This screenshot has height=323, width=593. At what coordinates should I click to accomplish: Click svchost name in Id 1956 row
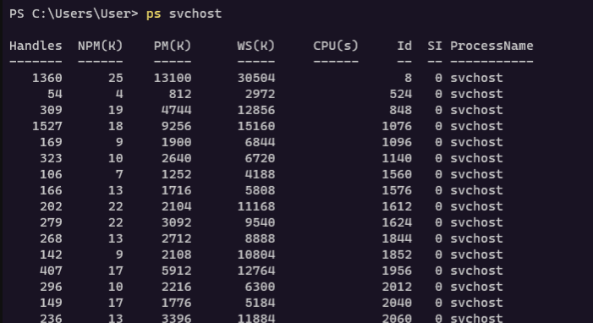pyautogui.click(x=476, y=271)
